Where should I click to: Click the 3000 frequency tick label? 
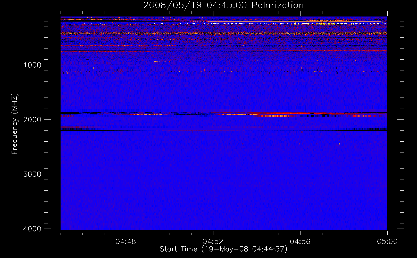coord(32,174)
